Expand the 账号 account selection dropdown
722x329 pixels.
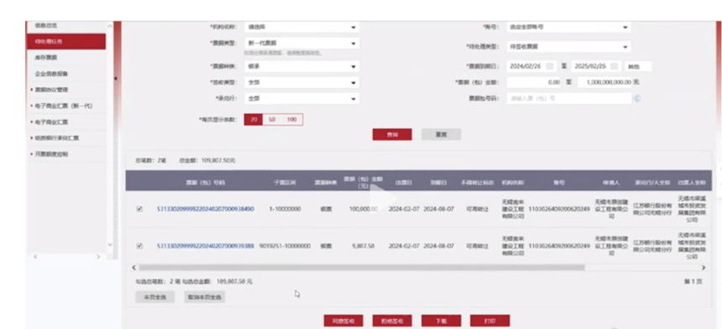pos(568,27)
